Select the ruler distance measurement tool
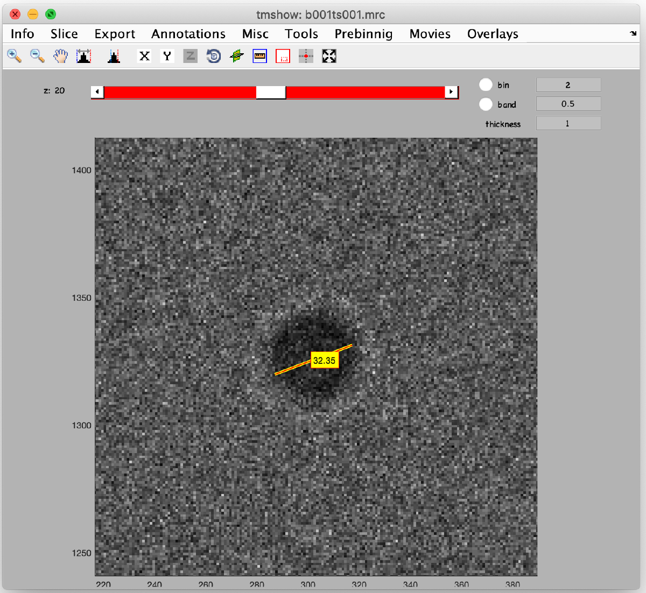The height and width of the screenshot is (593, 646). click(x=260, y=56)
